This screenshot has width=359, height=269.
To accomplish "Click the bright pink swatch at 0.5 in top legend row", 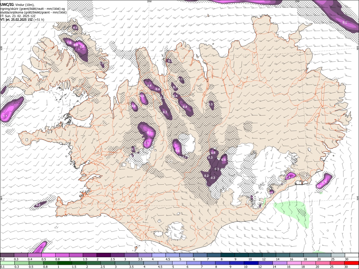I will [x=49, y=255].
